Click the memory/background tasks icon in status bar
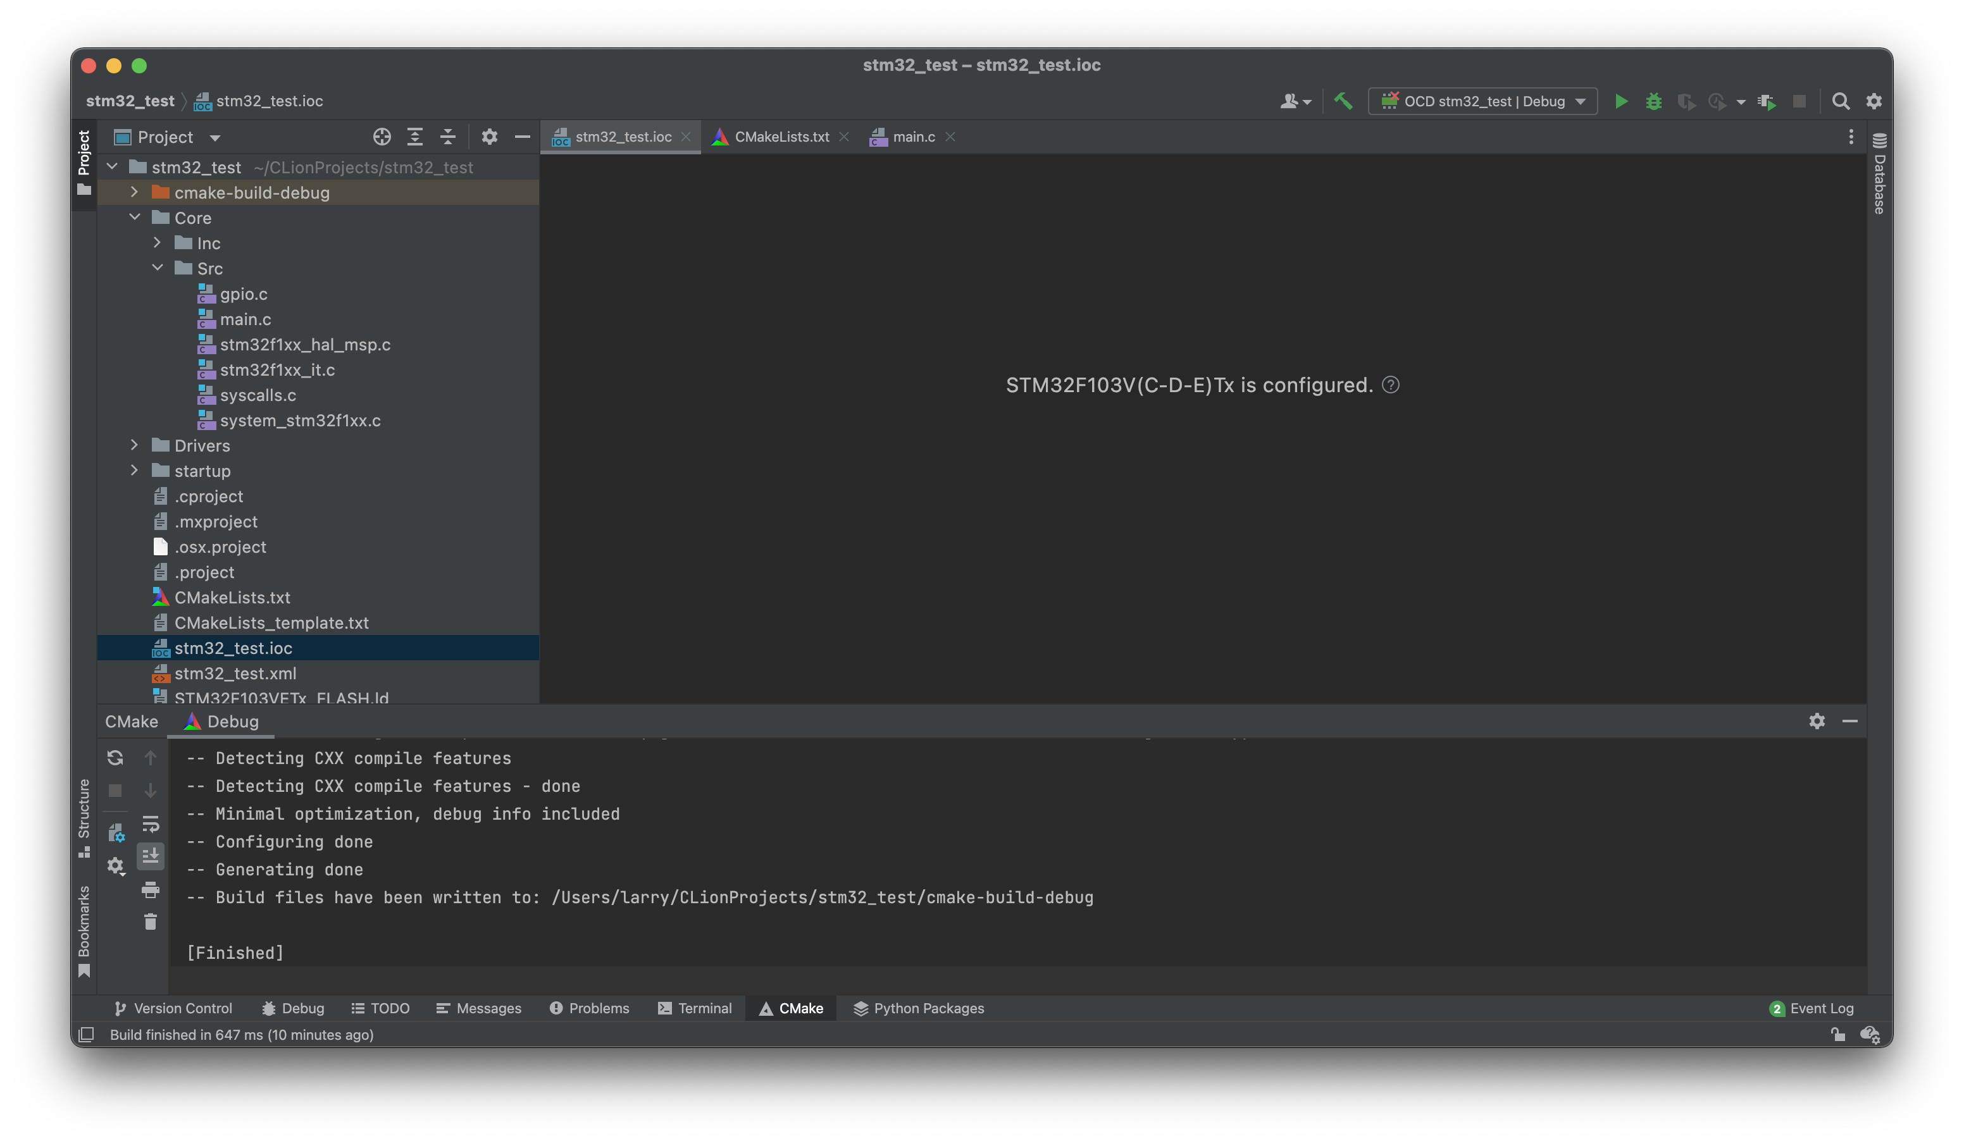 coord(1870,1034)
